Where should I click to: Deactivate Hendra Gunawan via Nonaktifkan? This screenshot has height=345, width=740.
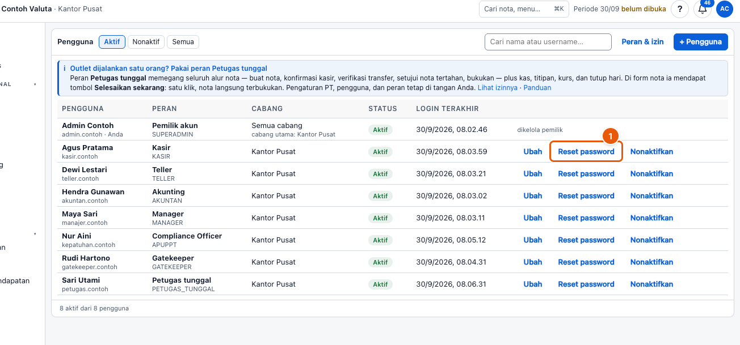[651, 196]
